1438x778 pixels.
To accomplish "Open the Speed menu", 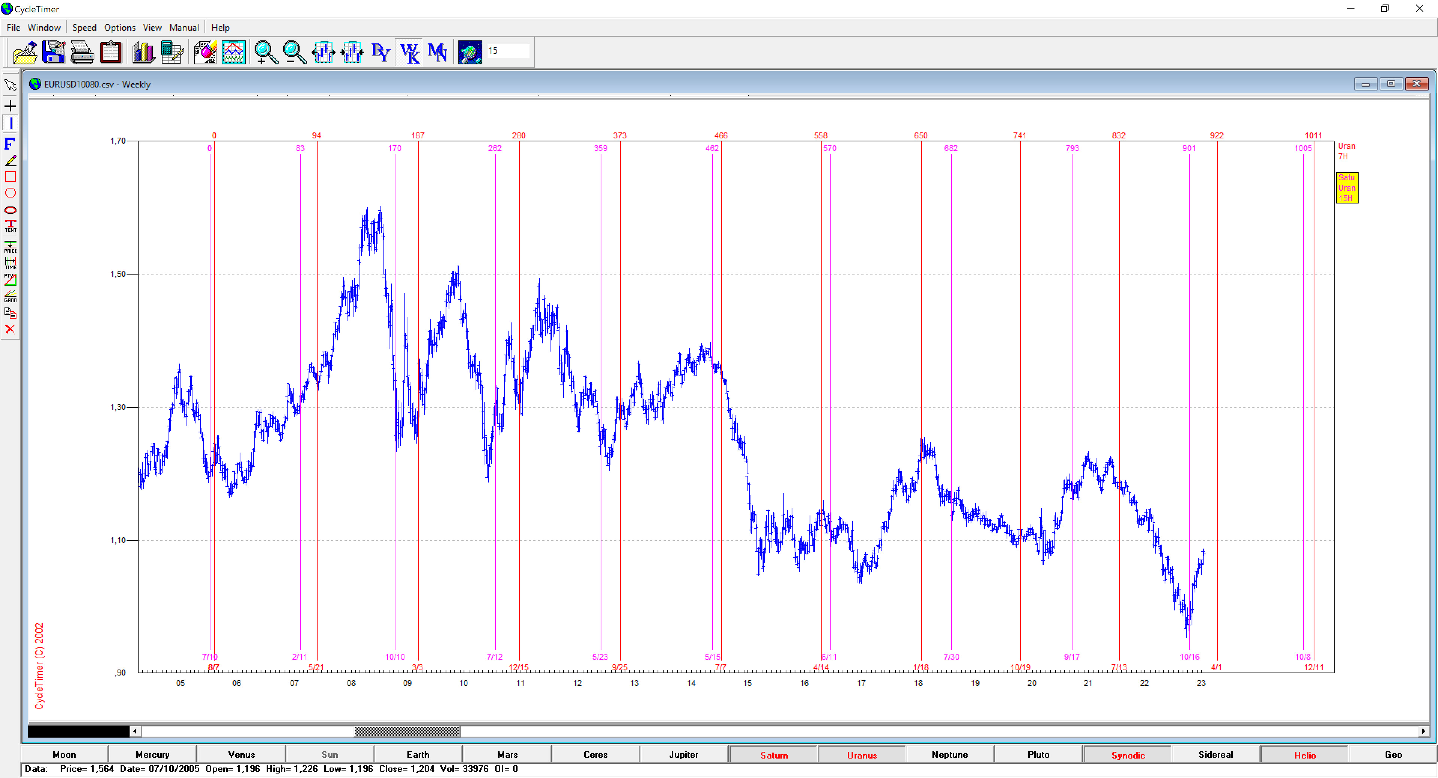I will 84,27.
